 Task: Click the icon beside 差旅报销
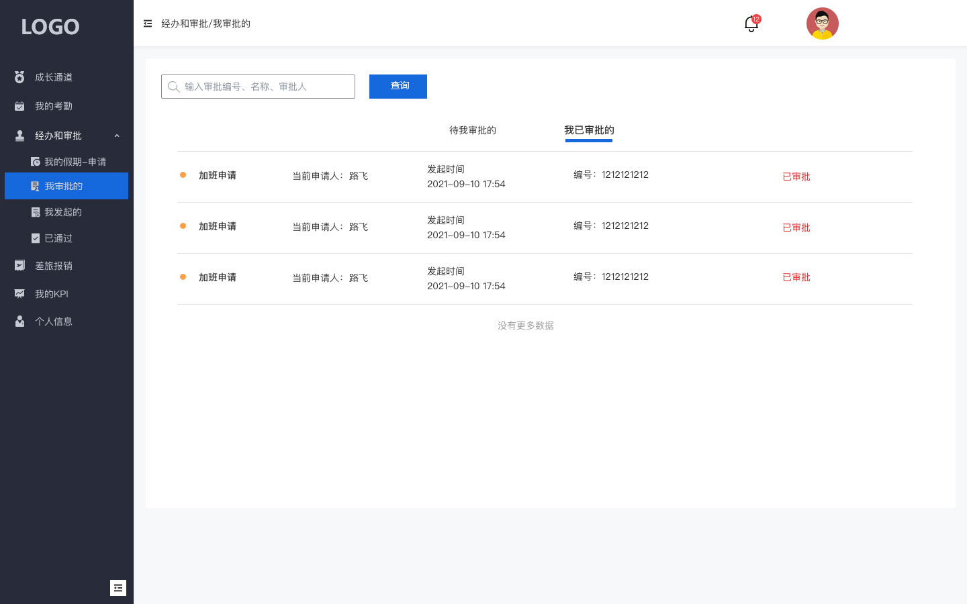[19, 266]
